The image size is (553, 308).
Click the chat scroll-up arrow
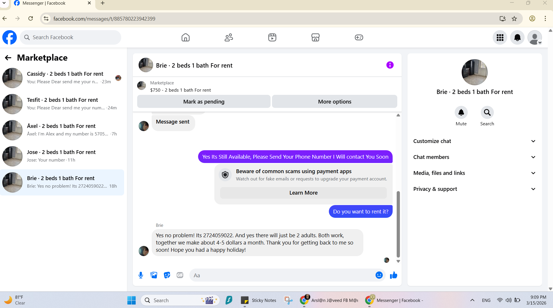tap(398, 115)
